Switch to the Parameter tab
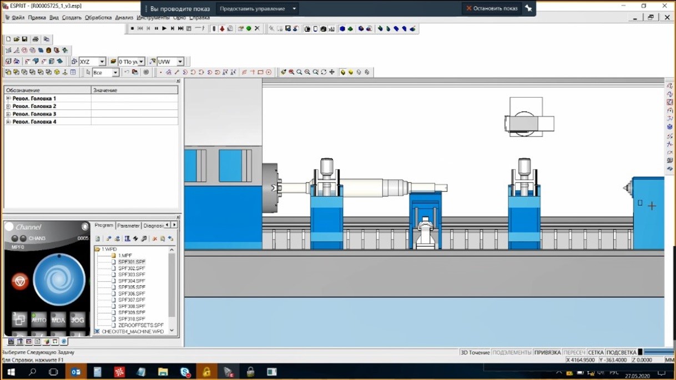The width and height of the screenshot is (676, 380). point(128,225)
